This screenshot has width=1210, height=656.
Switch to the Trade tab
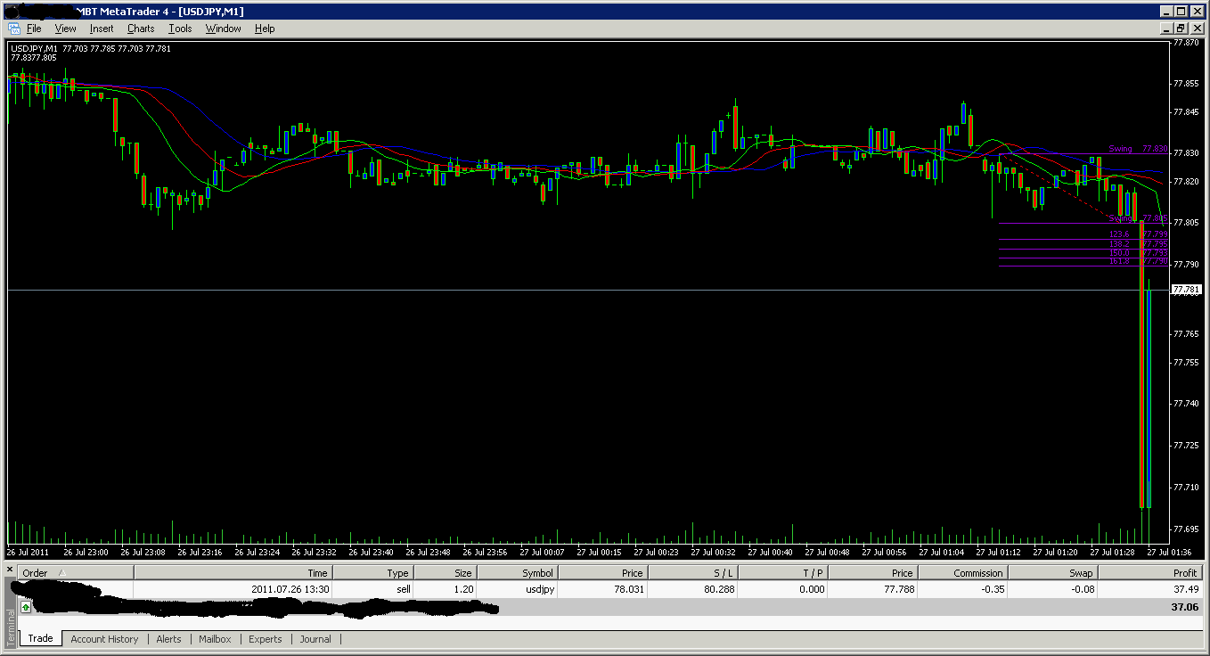(40, 638)
